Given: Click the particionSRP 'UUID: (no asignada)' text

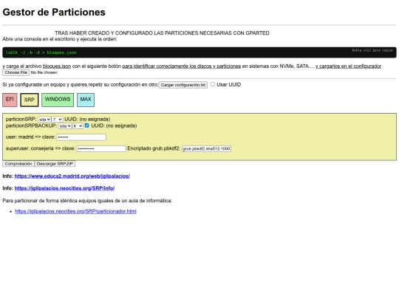Looking at the screenshot, I should [x=87, y=120].
